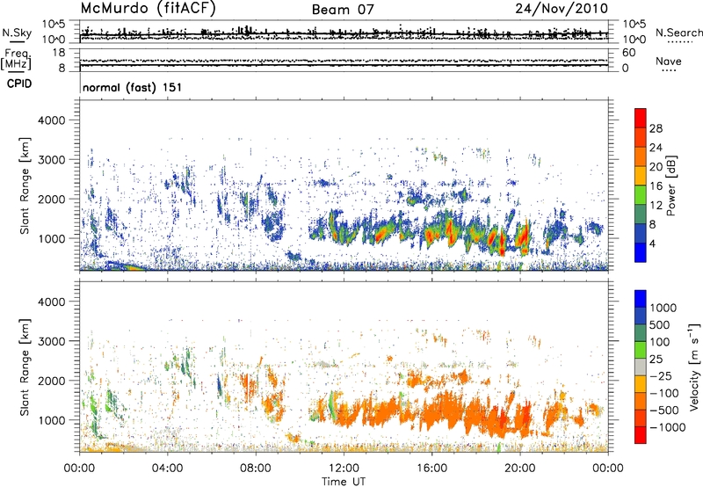
Task: Click the 12:00 time tick label
Action: click(x=344, y=469)
